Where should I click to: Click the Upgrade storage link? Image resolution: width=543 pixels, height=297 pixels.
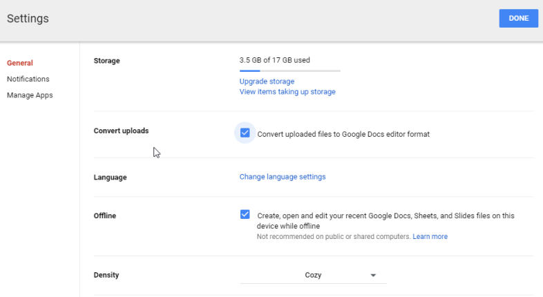(x=267, y=82)
